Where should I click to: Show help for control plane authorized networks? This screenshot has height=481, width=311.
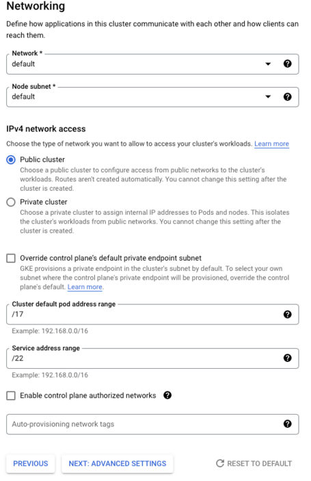(x=167, y=395)
